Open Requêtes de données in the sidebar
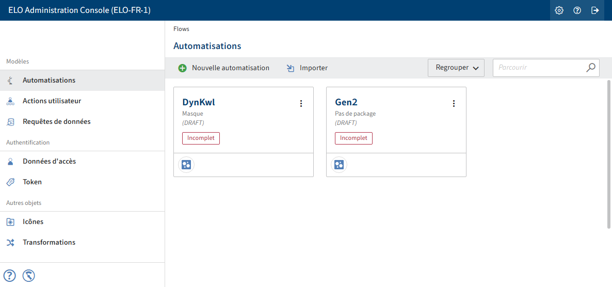612x287 pixels. 83,122
